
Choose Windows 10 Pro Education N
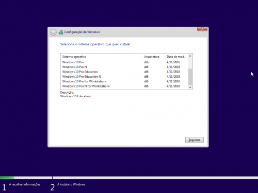click(x=125, y=77)
